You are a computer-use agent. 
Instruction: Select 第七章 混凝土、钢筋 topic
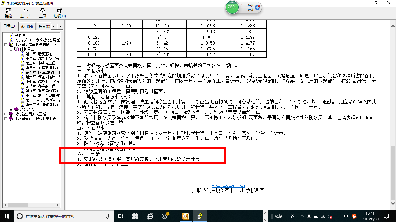point(43,82)
